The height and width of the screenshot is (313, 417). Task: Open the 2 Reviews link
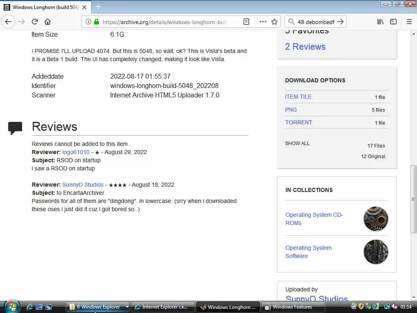pos(305,46)
